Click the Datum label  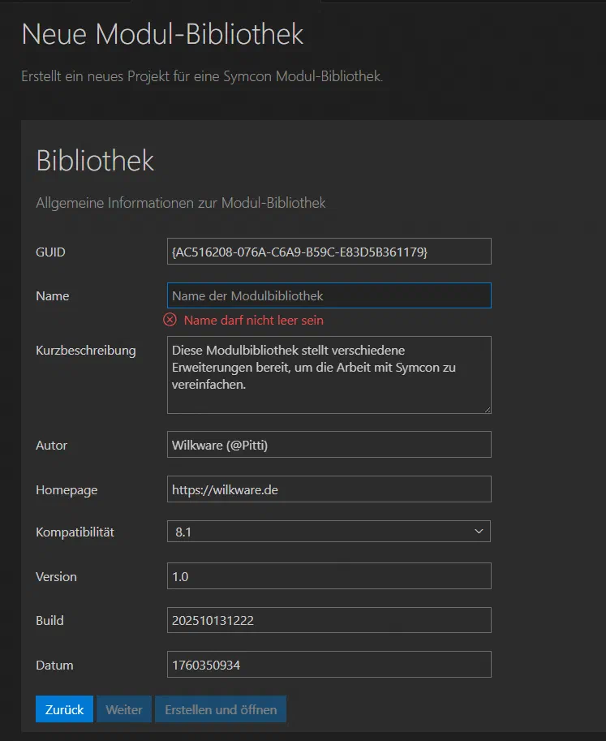point(55,666)
